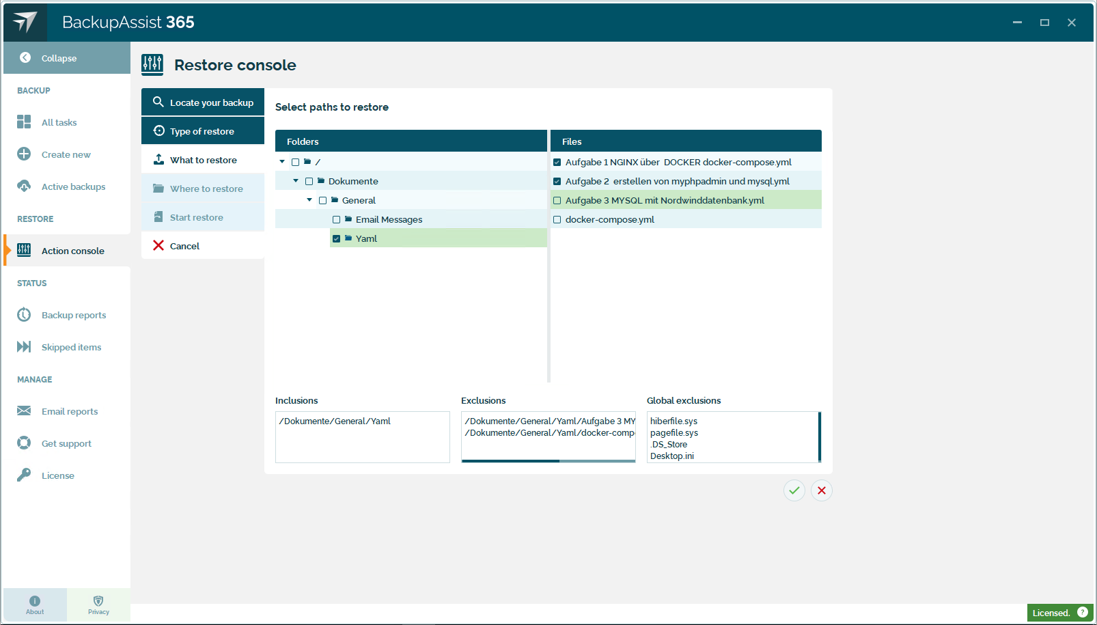Open Skipped items in the sidebar
The height and width of the screenshot is (625, 1097).
[66, 347]
